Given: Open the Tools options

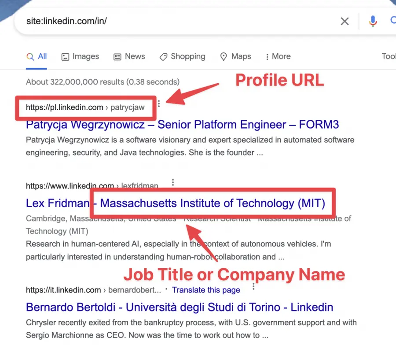Looking at the screenshot, I should point(388,56).
